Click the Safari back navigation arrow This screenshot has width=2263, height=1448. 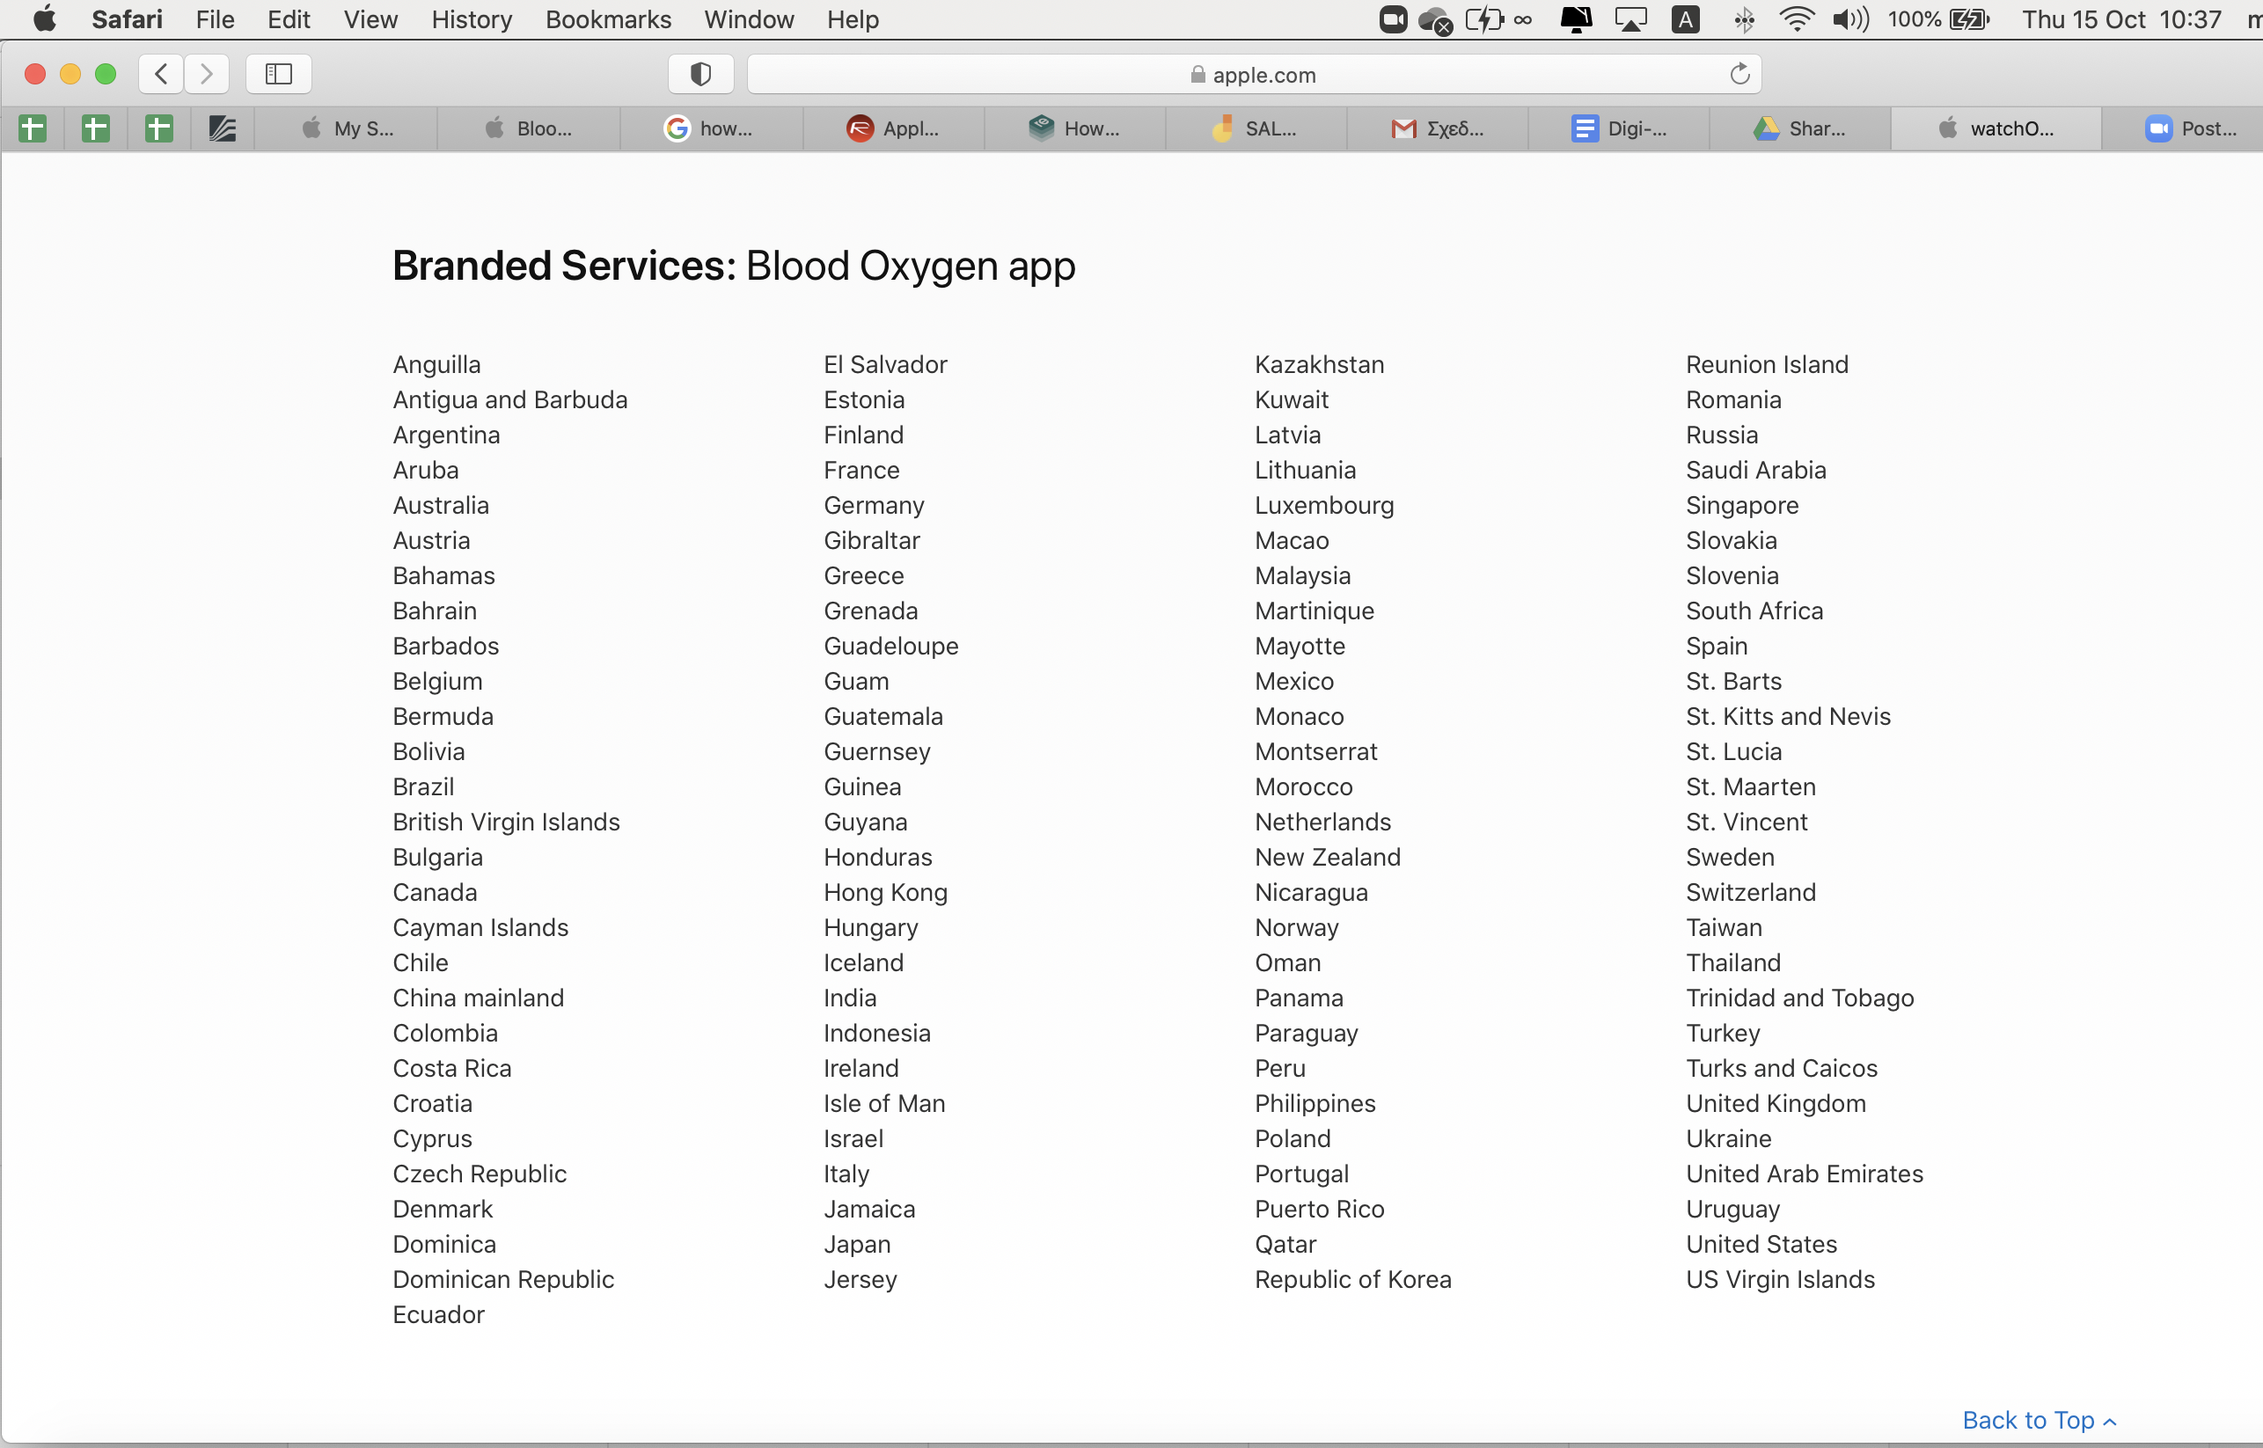[x=161, y=73]
